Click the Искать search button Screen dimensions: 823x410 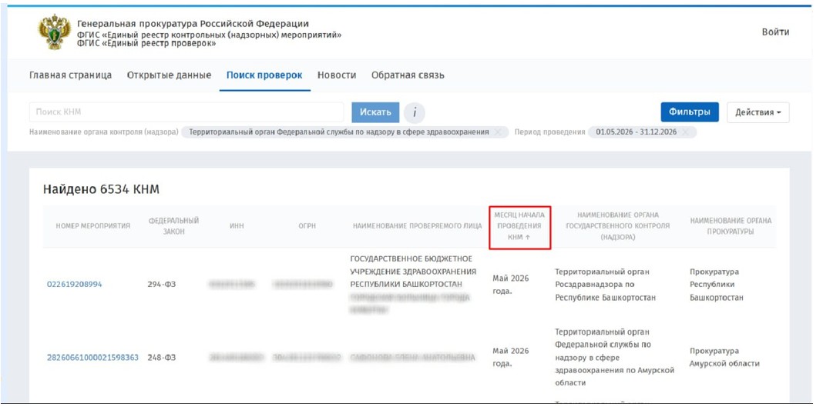tap(375, 112)
